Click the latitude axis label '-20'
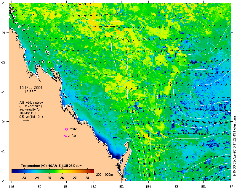The image size is (237, 189). coord(3,3)
